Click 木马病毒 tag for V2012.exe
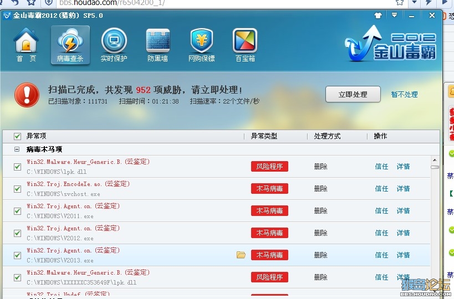 coord(269,233)
